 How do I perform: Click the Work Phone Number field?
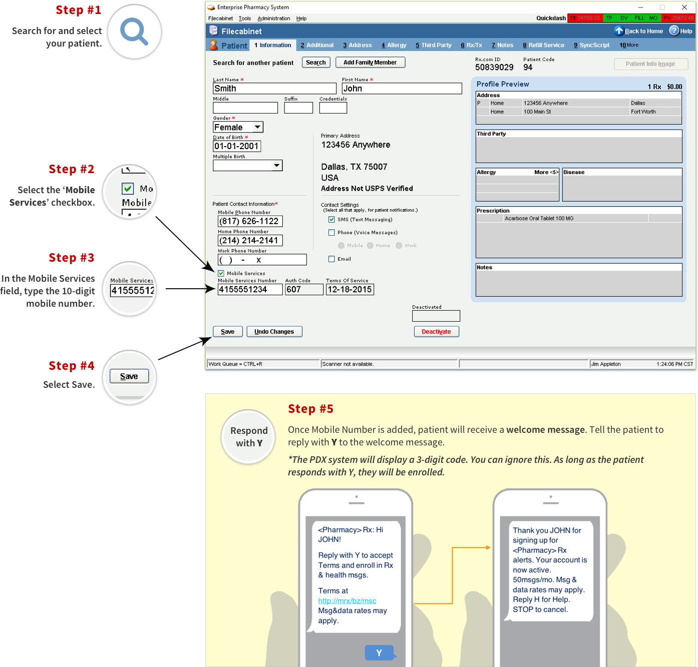262,260
